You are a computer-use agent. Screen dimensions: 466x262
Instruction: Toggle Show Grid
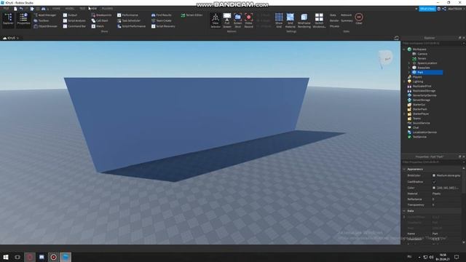coord(279,20)
